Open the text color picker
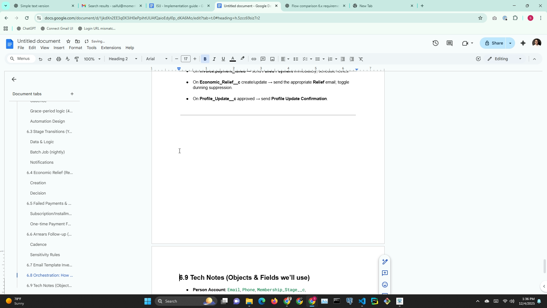 [x=233, y=59]
